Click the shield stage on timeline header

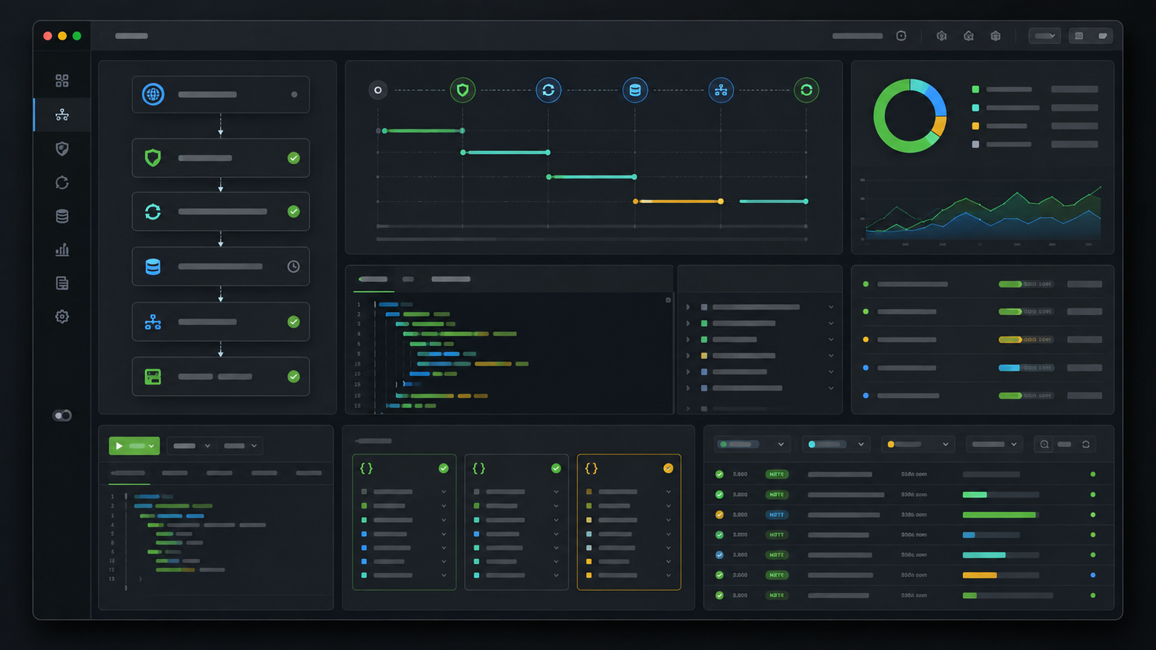(462, 90)
